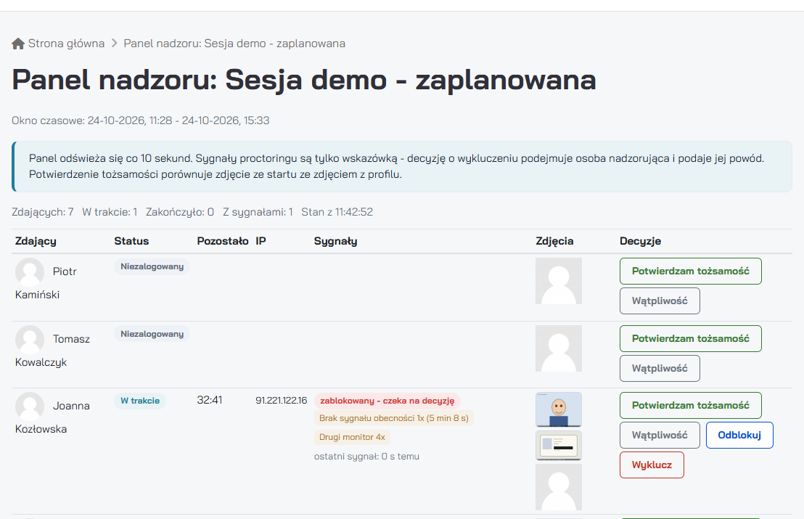Open Strona główna breadcrumb link
Image resolution: width=804 pixels, height=519 pixels.
click(66, 44)
